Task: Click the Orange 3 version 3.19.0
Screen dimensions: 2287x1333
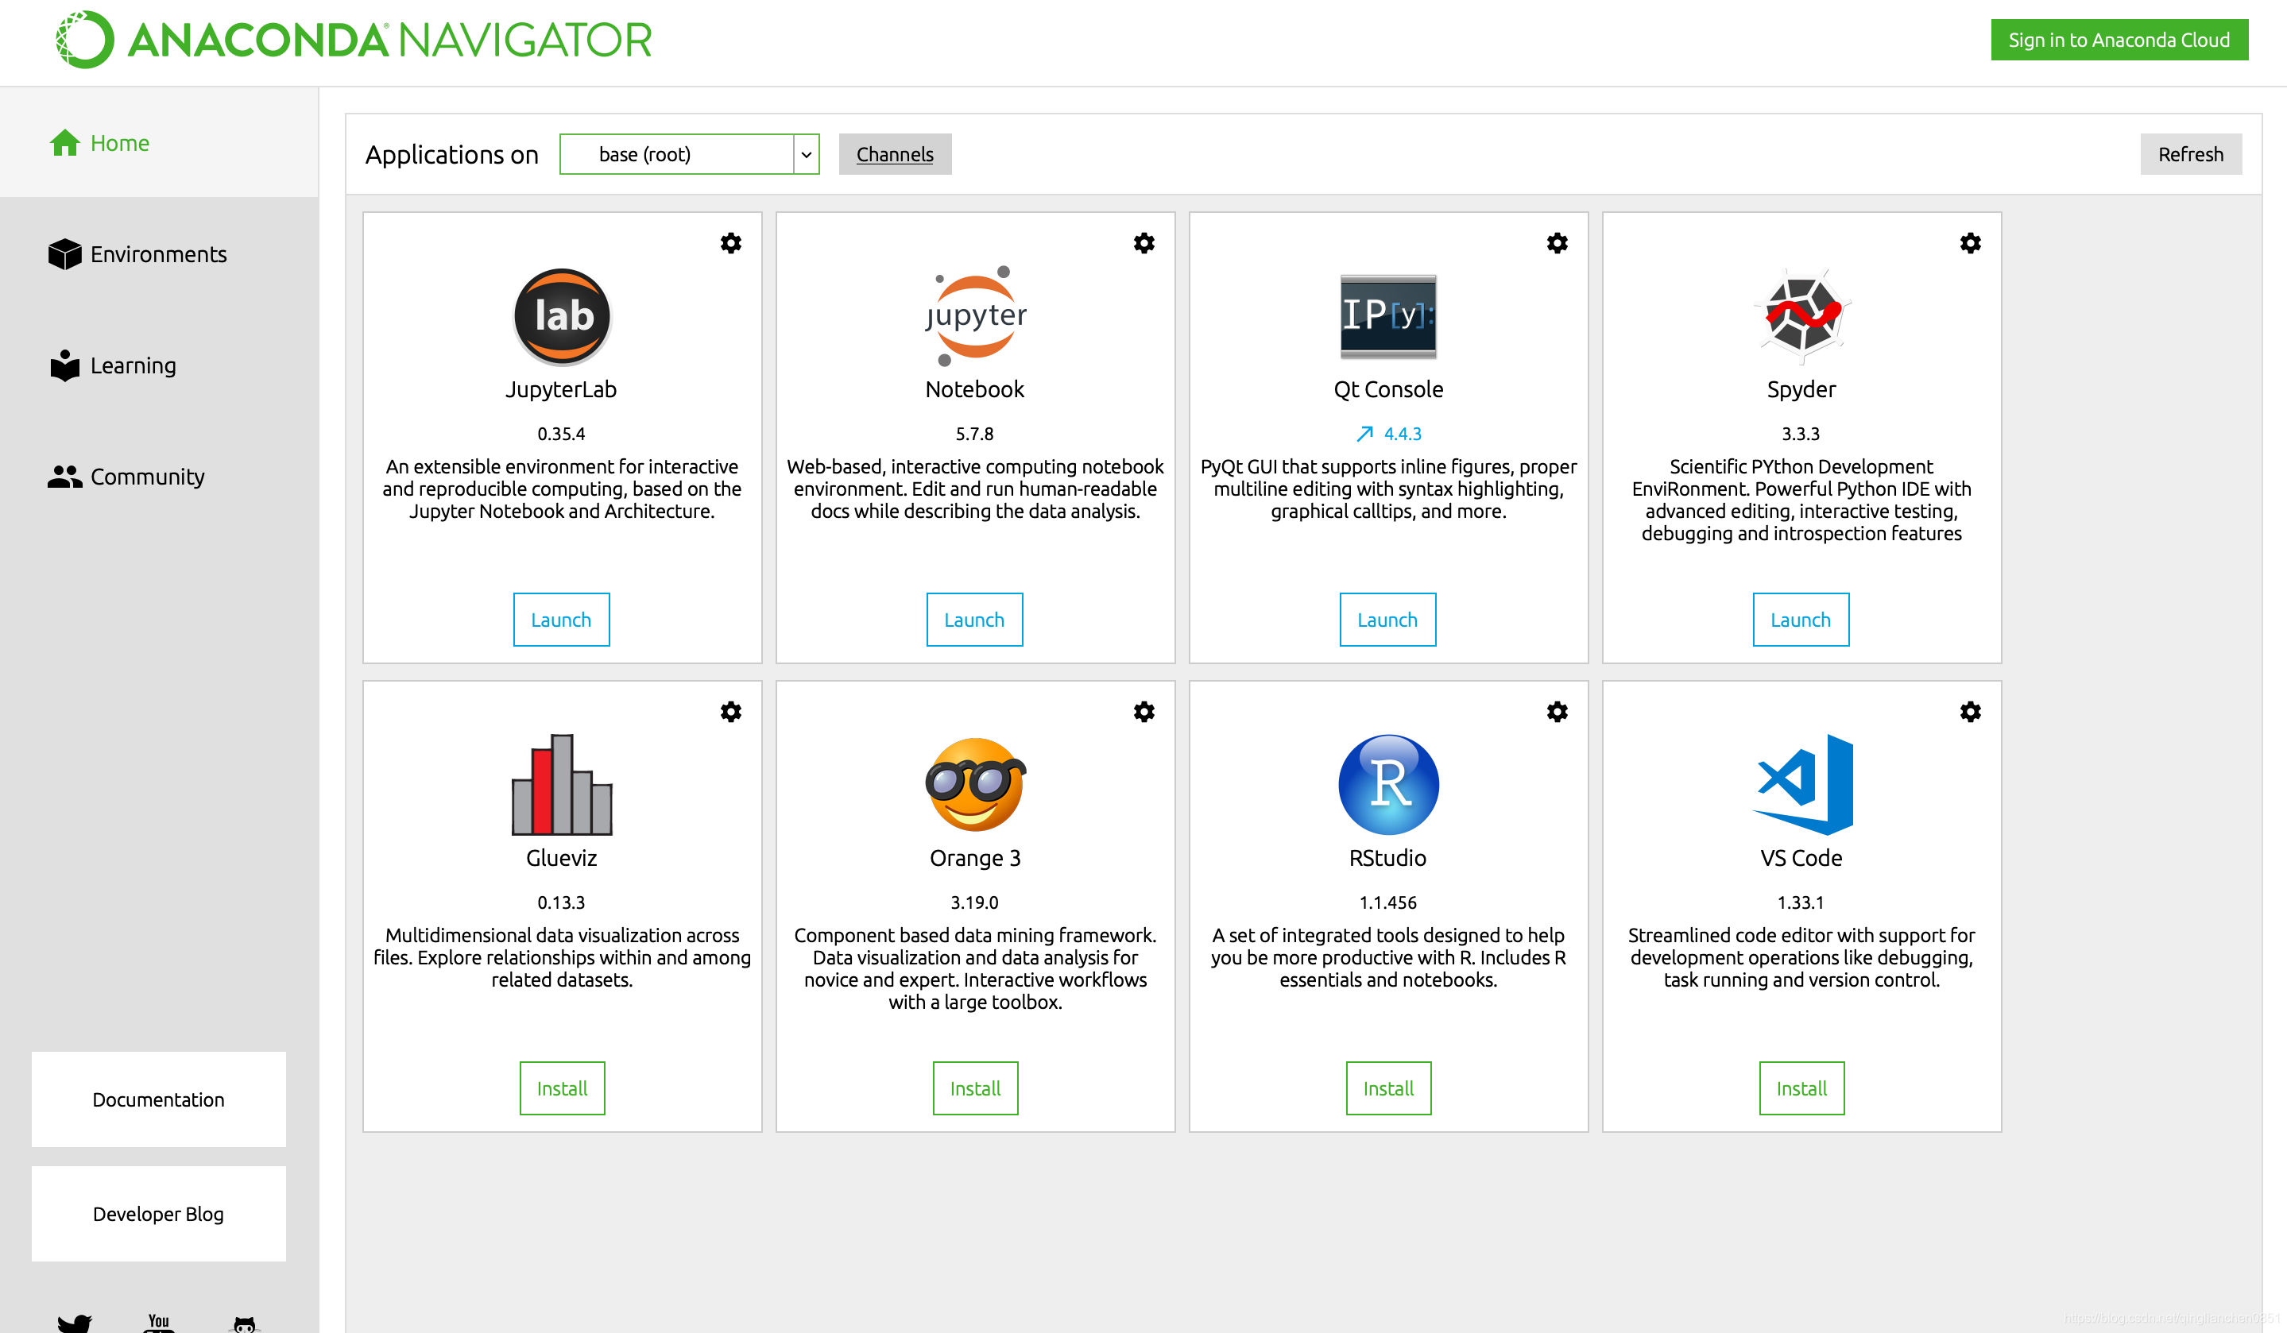Action: pyautogui.click(x=975, y=902)
